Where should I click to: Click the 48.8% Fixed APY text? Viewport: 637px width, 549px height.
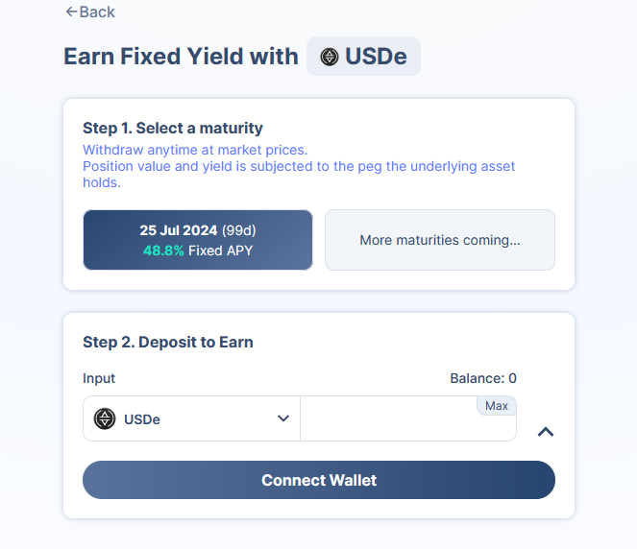point(198,251)
